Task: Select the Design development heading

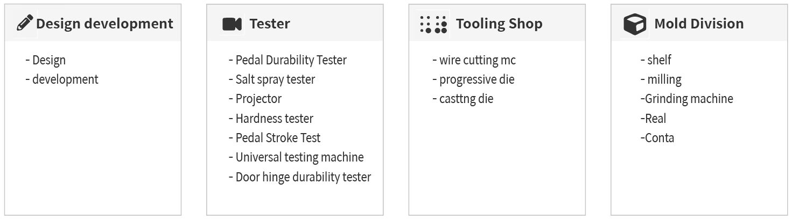Action: point(104,24)
